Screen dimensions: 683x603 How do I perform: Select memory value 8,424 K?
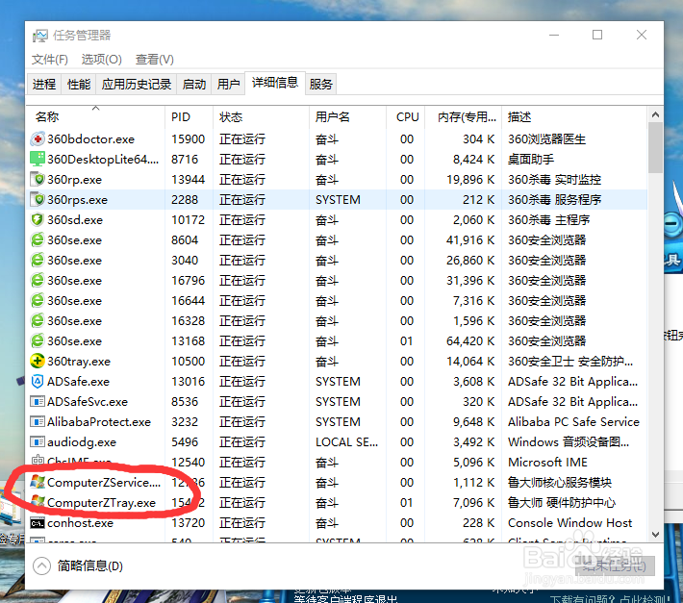473,160
